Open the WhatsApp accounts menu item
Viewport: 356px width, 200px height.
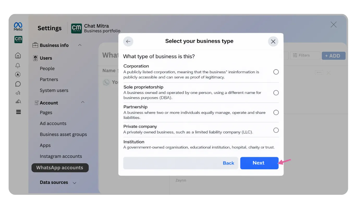point(60,168)
